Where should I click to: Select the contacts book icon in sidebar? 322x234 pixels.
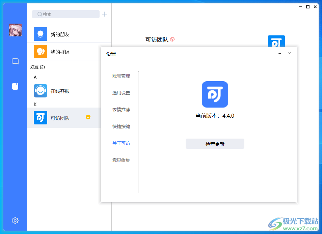point(15,86)
